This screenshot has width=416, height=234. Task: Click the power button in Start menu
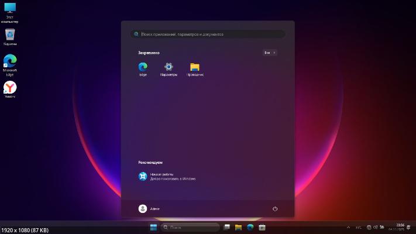[x=275, y=209]
